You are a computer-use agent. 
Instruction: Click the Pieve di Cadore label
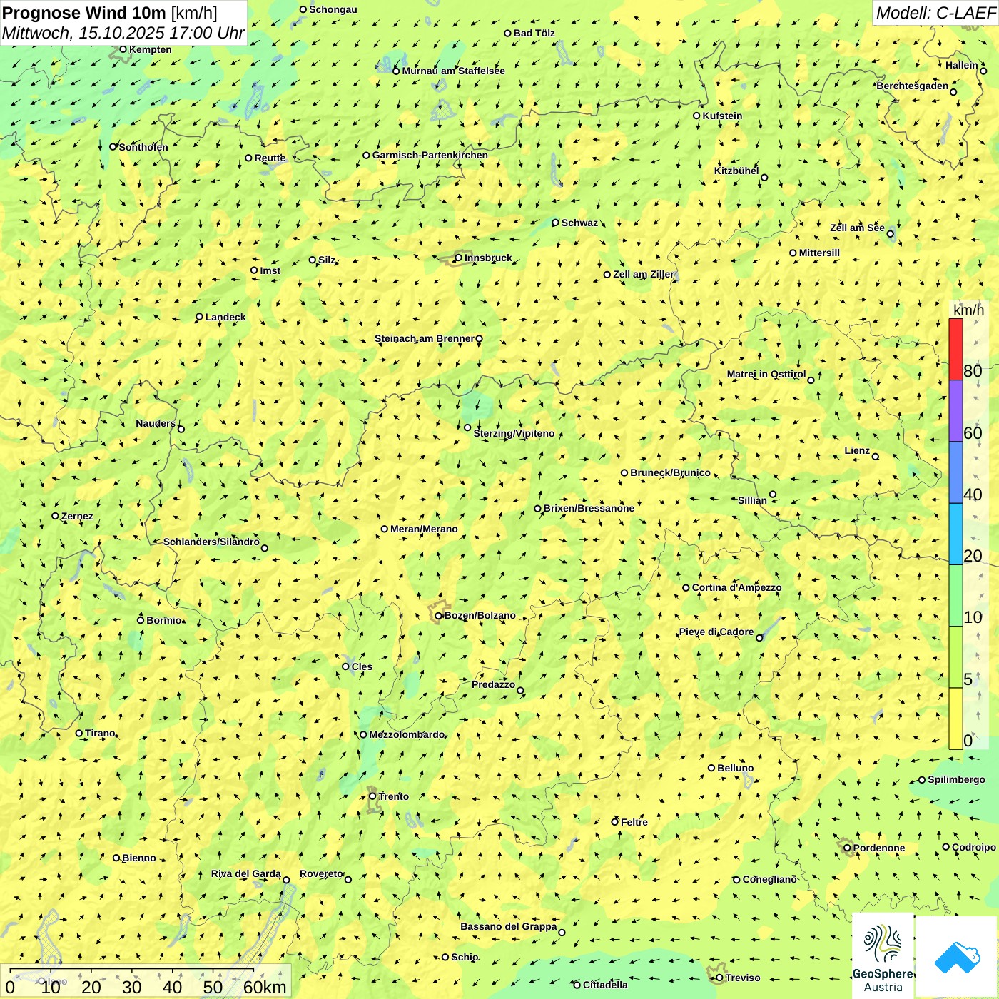tap(716, 632)
